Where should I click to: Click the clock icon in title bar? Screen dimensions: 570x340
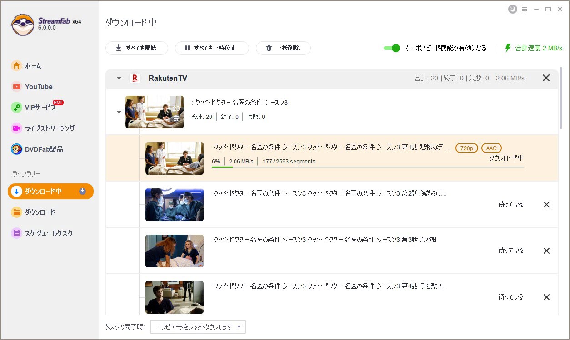(513, 9)
